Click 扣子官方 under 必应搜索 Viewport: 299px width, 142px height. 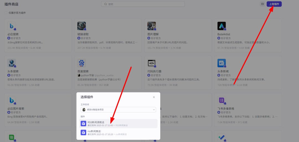16,38
